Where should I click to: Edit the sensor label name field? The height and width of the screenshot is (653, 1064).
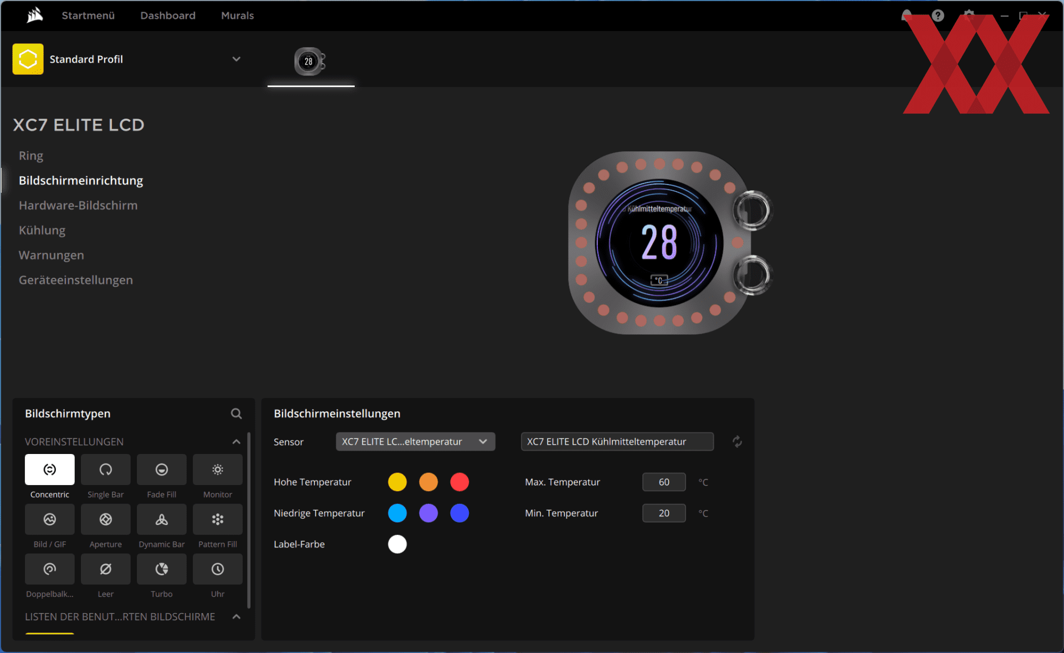617,442
